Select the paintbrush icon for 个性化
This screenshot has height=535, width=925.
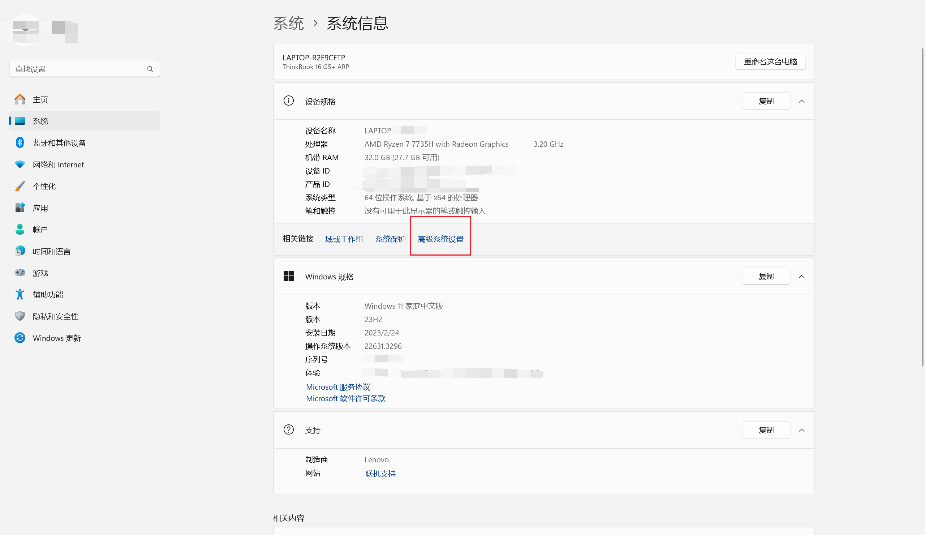[x=20, y=186]
